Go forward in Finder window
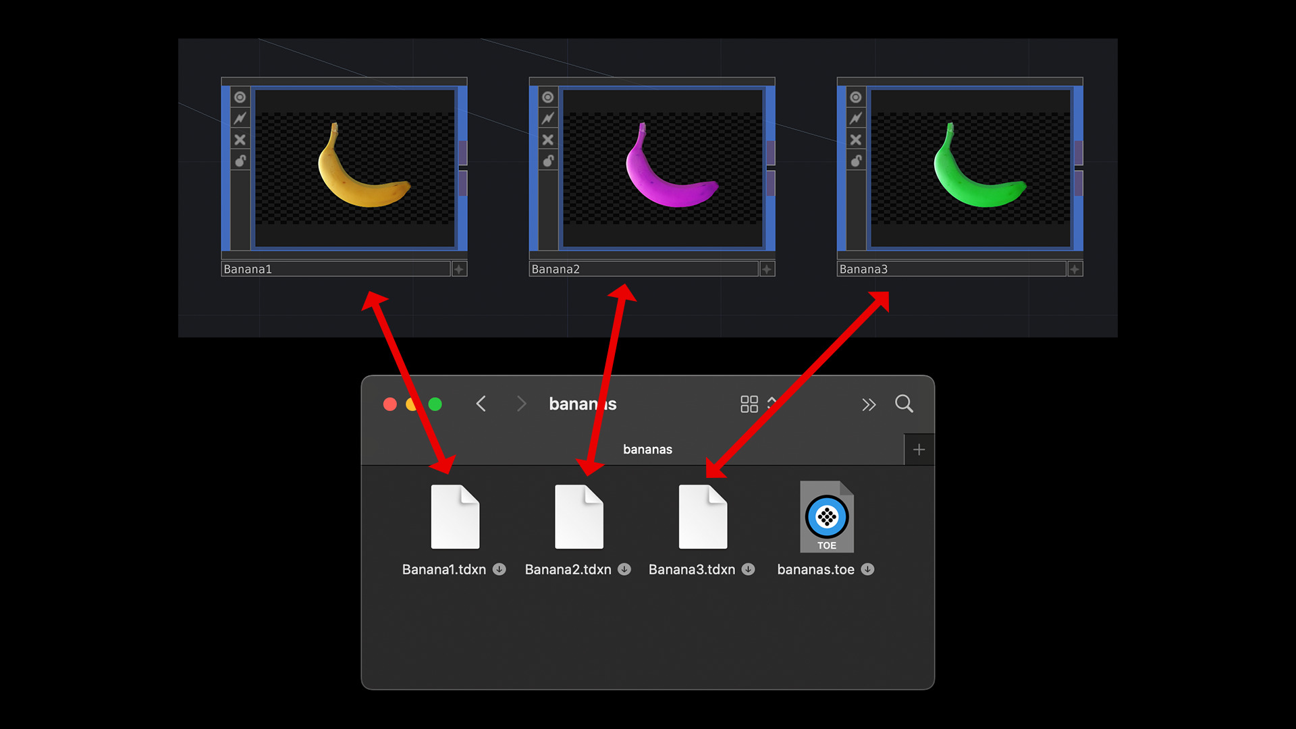The height and width of the screenshot is (729, 1296). click(x=521, y=404)
